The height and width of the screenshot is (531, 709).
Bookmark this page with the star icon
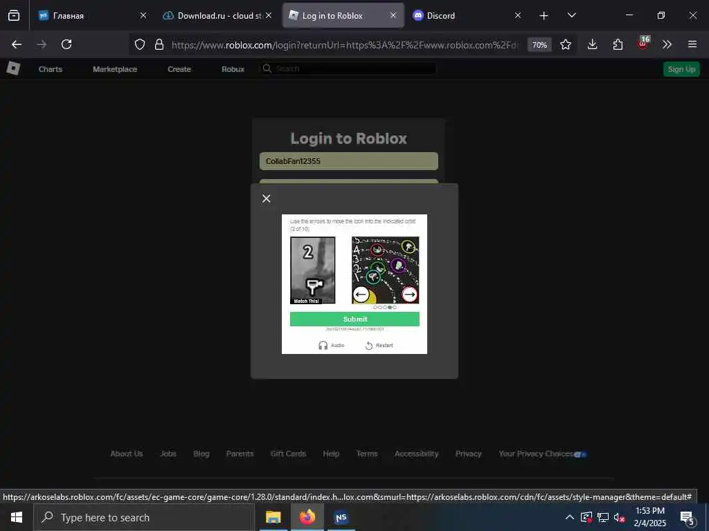click(x=566, y=44)
